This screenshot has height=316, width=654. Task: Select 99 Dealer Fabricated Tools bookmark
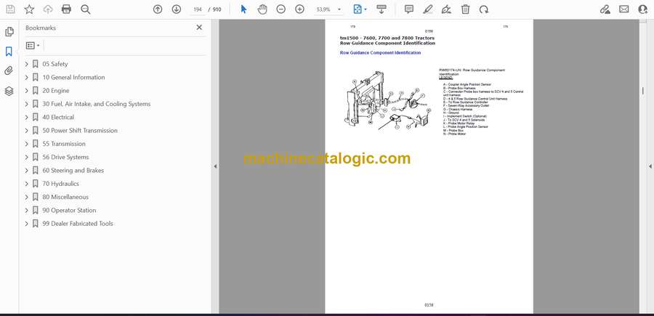78,224
